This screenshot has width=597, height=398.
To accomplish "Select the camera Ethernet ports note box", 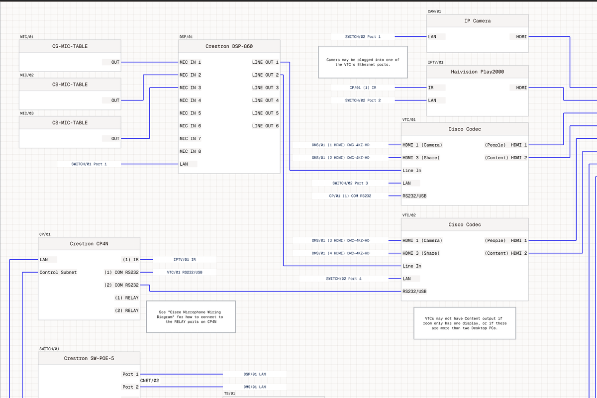I will (363, 62).
